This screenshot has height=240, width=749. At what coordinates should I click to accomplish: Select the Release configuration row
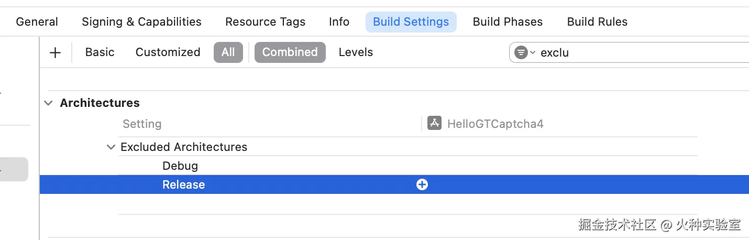click(183, 184)
